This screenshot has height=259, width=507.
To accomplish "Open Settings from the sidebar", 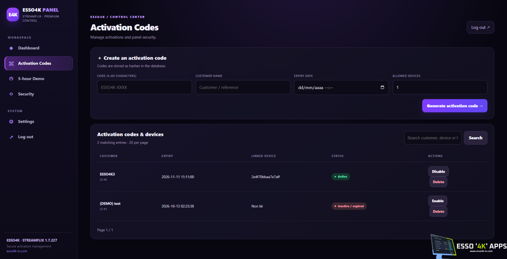I will pos(38,122).
